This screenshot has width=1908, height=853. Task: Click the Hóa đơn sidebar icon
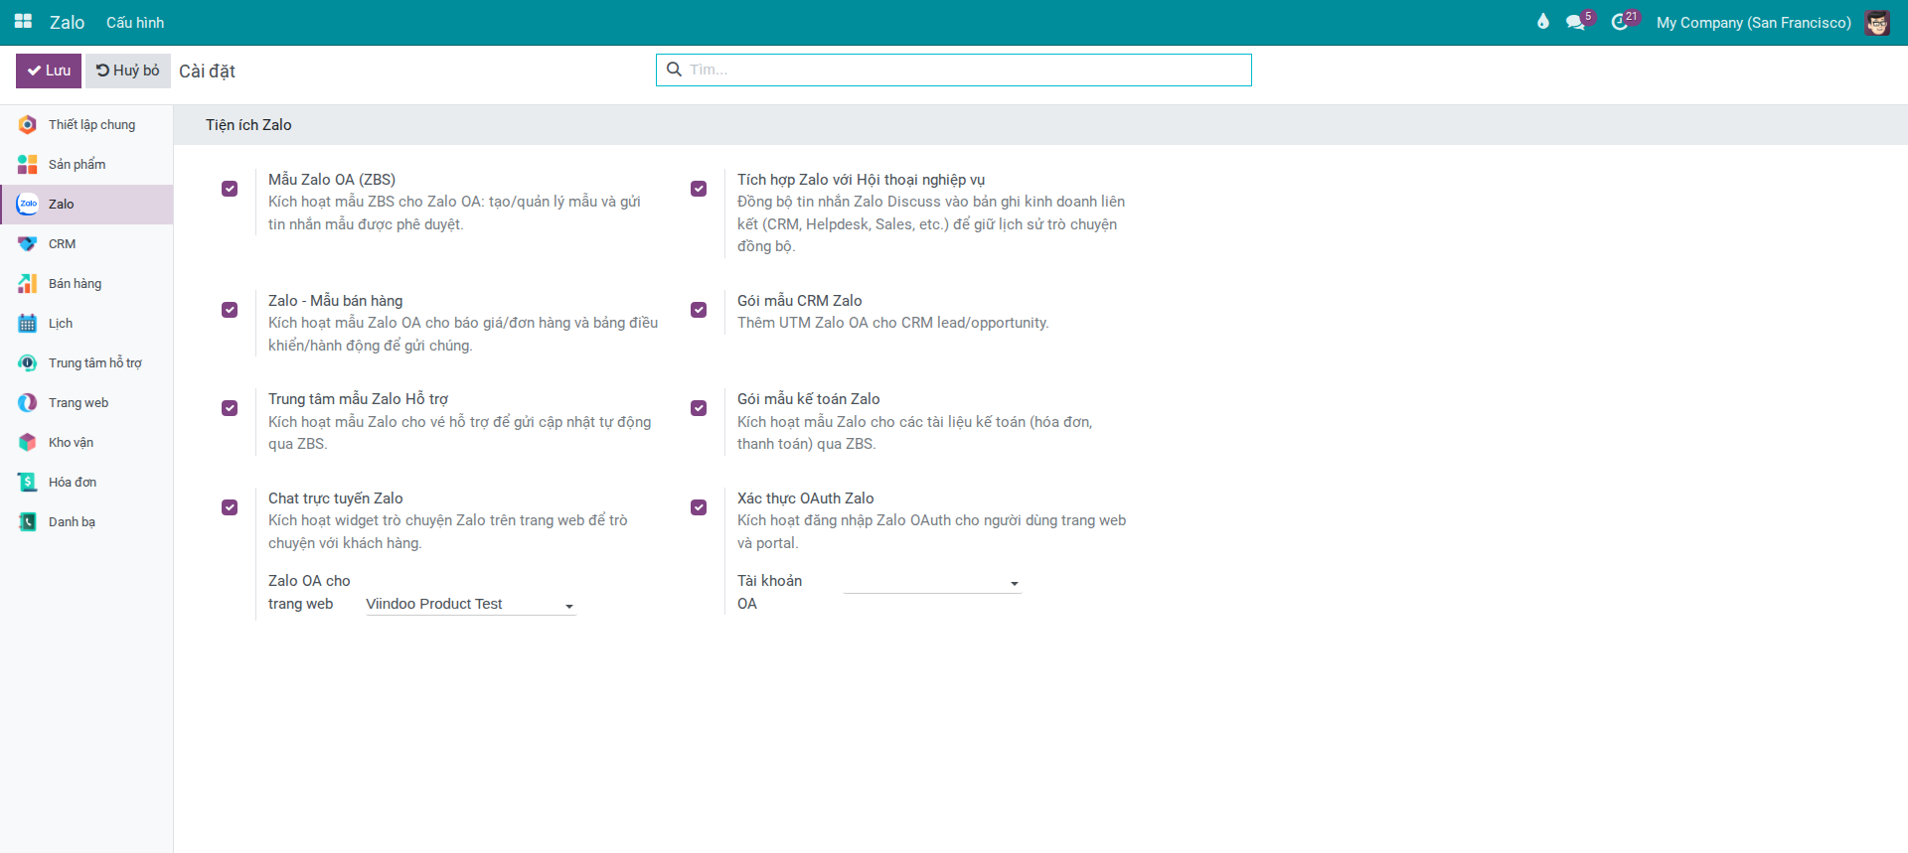(28, 483)
